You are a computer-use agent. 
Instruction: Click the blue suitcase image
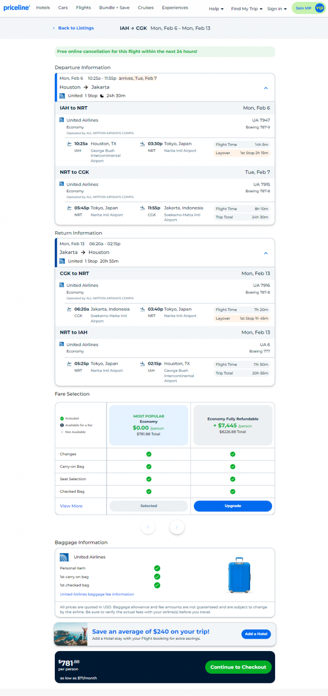click(239, 575)
